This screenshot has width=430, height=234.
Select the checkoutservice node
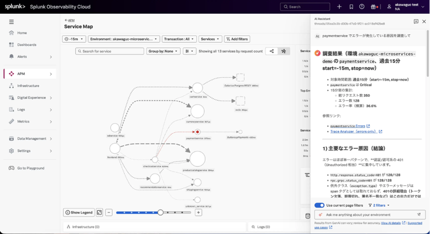pyautogui.click(x=155, y=160)
